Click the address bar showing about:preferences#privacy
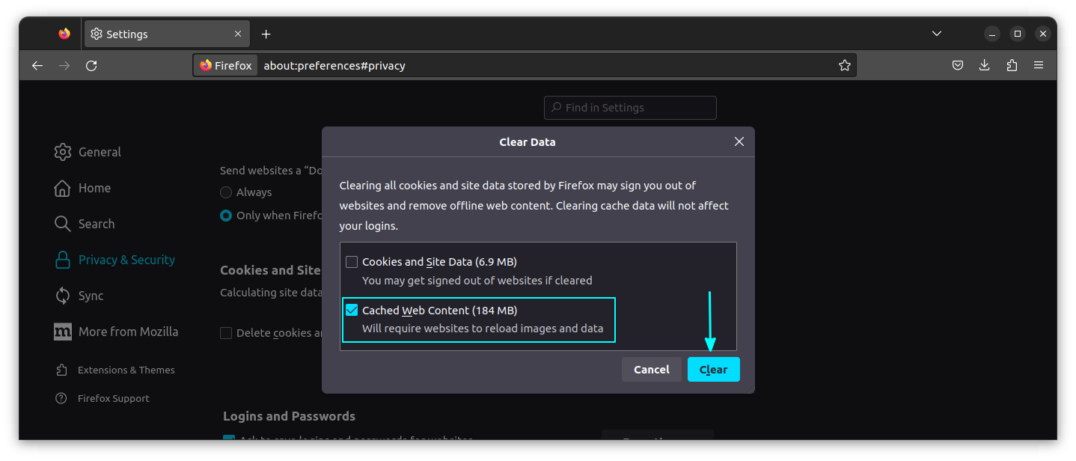Screen dimensions: 1076x461 [524, 65]
